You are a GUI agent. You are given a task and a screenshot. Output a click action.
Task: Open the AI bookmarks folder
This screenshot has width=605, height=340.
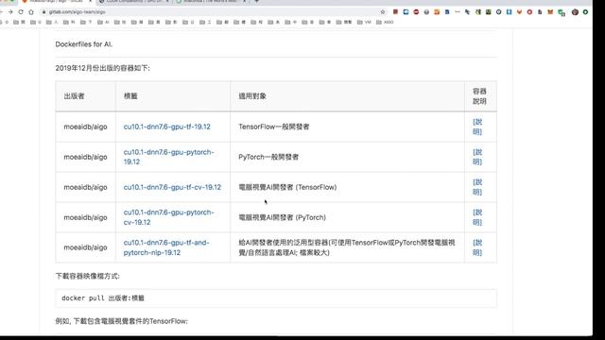[x=103, y=22]
